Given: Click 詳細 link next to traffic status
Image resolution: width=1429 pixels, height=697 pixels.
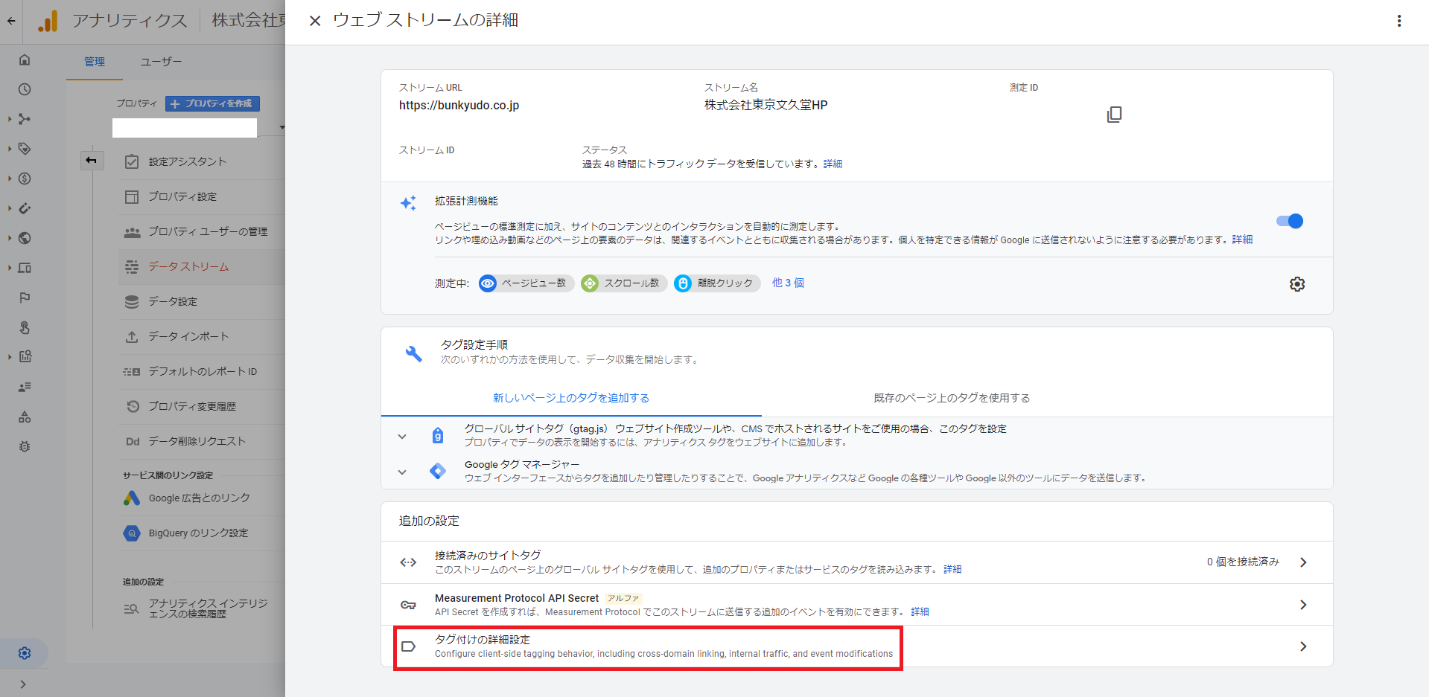Looking at the screenshot, I should 833,164.
